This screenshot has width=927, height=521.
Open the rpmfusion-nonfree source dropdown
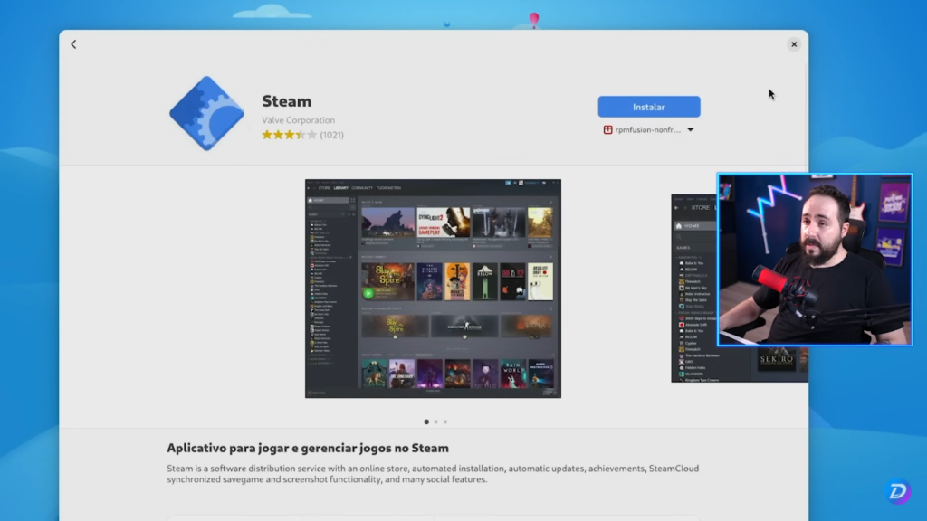[x=648, y=130]
